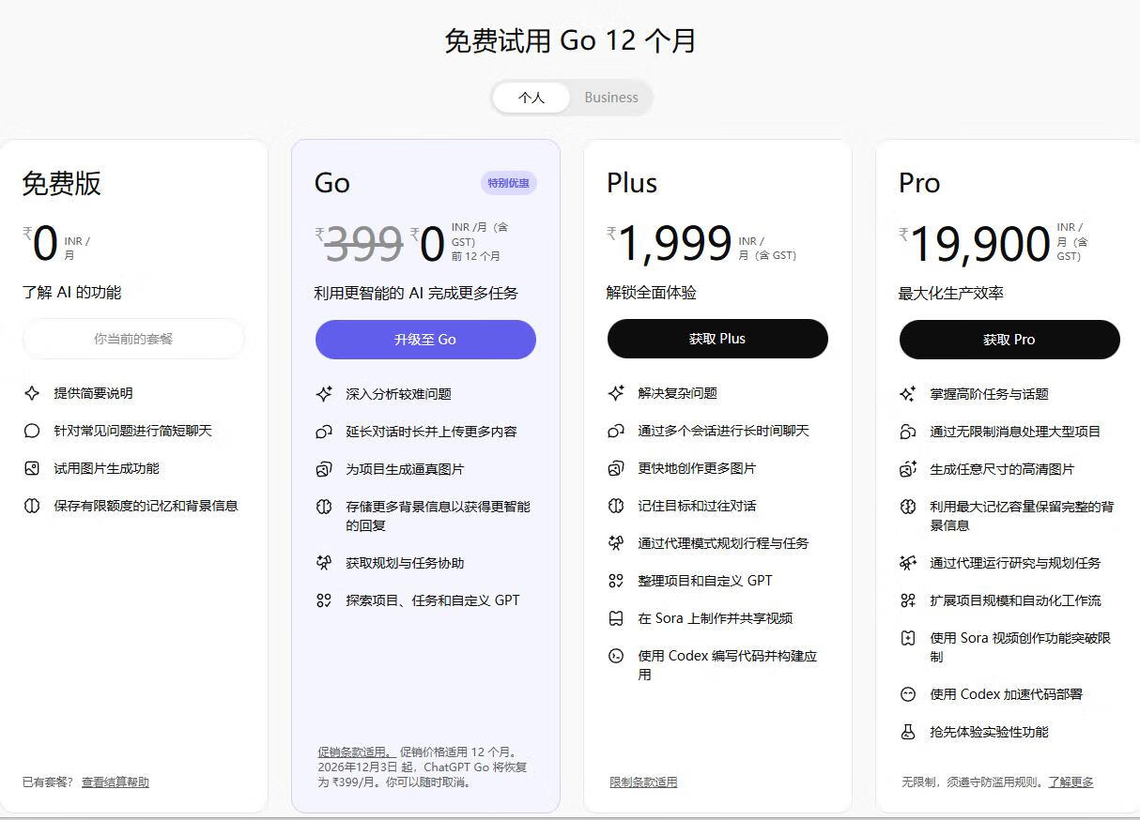Open the 促销条款适用 link in Go card
Screen dimensions: 1140x820
(x=356, y=752)
